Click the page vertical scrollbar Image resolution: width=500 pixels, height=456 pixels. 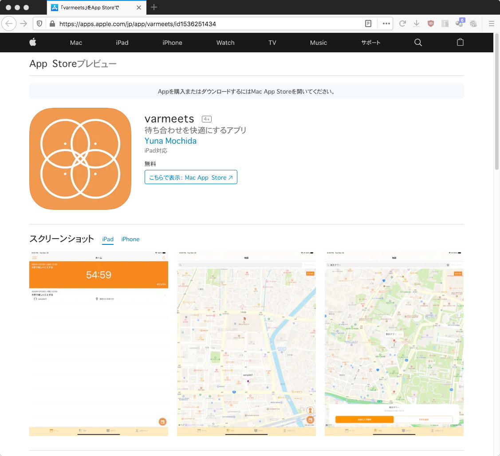click(497, 102)
